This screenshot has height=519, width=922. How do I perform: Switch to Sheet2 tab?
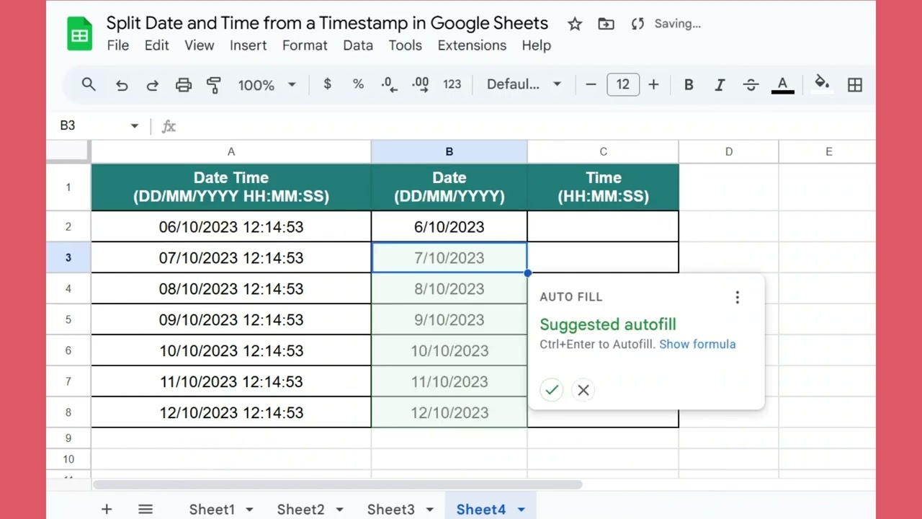pyautogui.click(x=301, y=509)
